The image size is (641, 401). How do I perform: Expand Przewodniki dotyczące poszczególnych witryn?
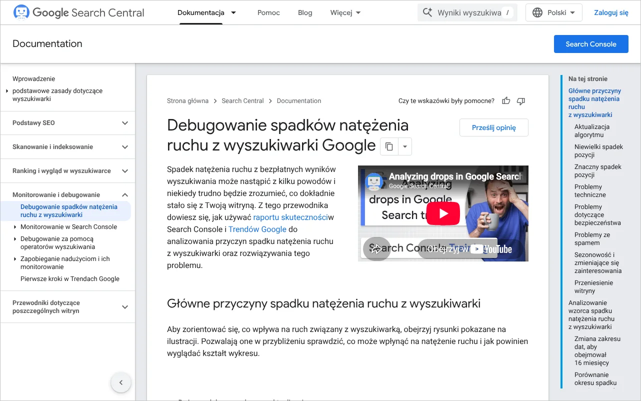tap(125, 307)
